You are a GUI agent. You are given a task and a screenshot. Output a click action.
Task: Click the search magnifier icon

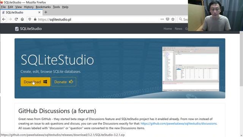pyautogui.click(x=181, y=19)
